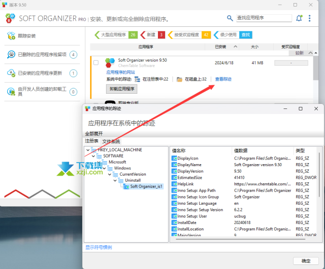The width and height of the screenshot is (325, 269).
Task: Click the traces dialog title icon
Action: (88, 108)
